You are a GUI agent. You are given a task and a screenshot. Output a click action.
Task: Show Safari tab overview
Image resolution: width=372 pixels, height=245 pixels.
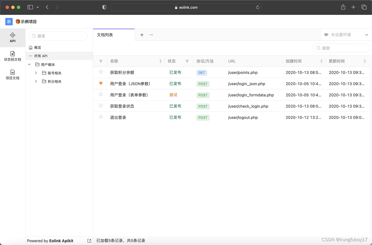pos(364,7)
